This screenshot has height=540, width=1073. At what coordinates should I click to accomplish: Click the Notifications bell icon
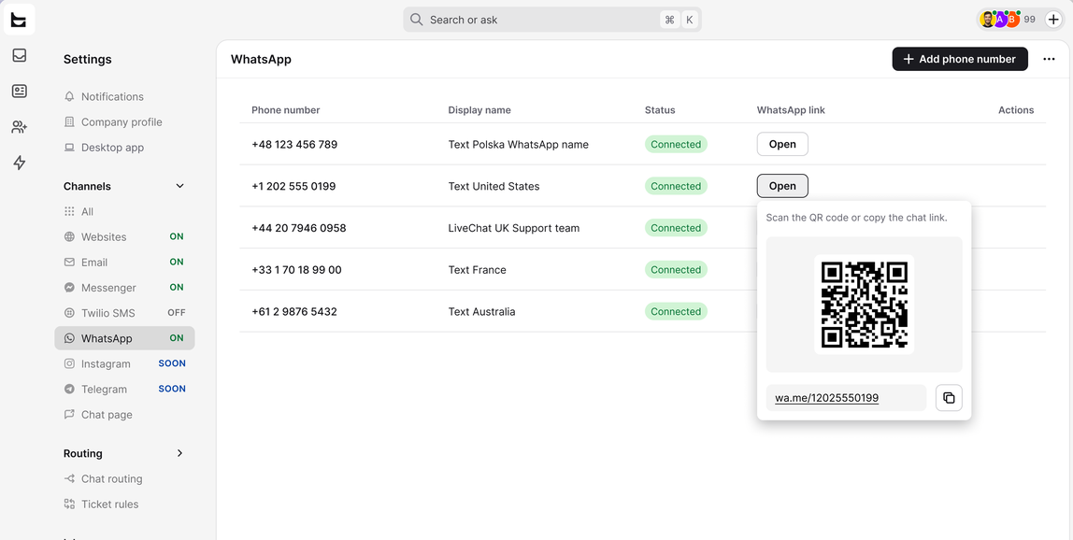coord(69,96)
